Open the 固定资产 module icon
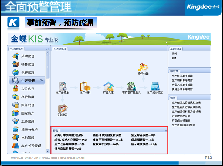 [x=15, y=113]
